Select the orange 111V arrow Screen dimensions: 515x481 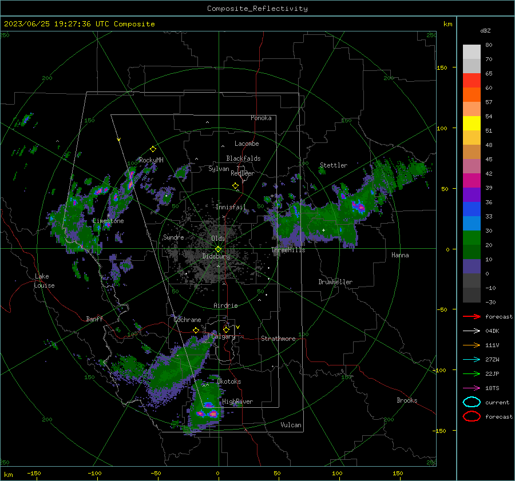coord(472,345)
